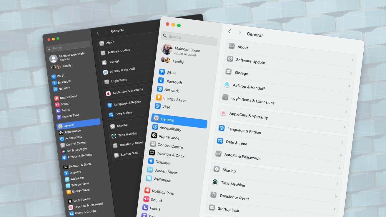The image size is (386, 217).
Task: Go forward using light window arrow
Action: pyautogui.click(x=240, y=33)
